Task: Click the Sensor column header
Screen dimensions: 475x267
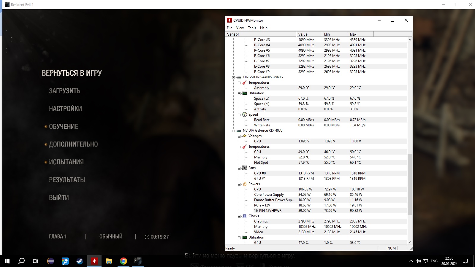Action: (x=261, y=34)
